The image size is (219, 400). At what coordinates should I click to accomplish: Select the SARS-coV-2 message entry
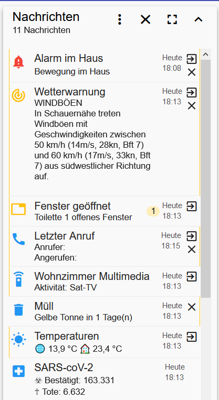105,379
